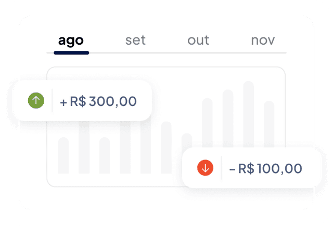333x226 pixels.
Task: Click the third bar in the chart
Action: [105, 155]
